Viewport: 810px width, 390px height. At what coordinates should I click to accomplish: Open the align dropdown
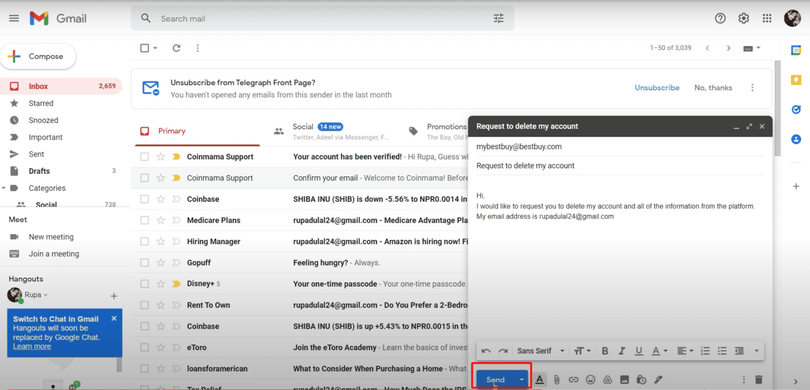[685, 351]
